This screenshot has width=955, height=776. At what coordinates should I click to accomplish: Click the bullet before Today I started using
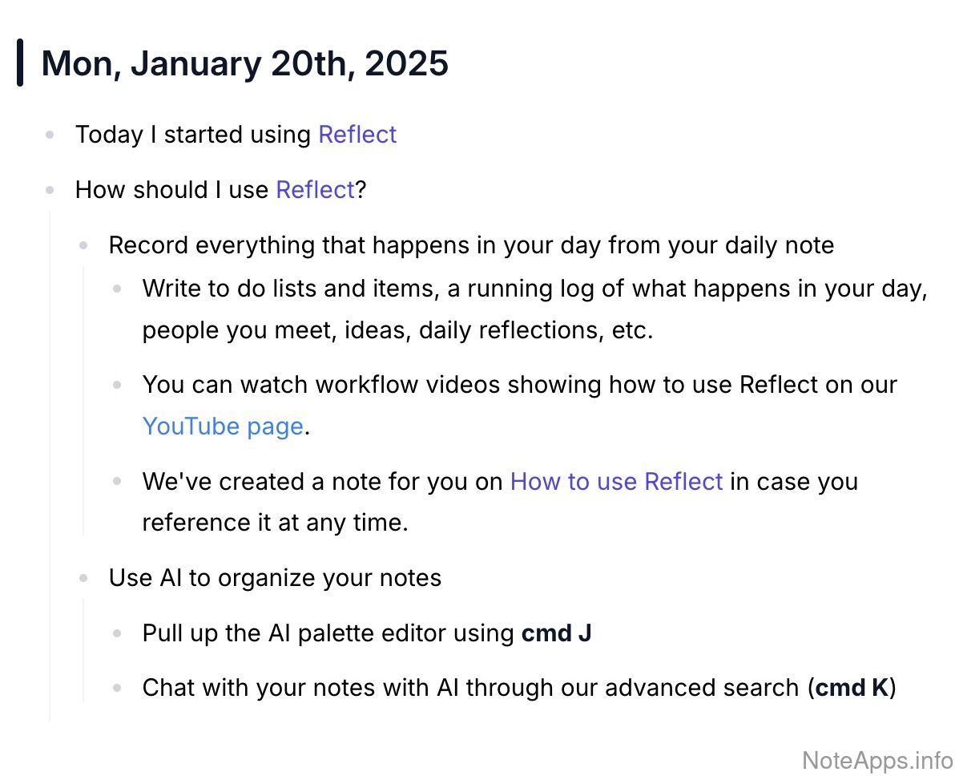click(x=50, y=135)
